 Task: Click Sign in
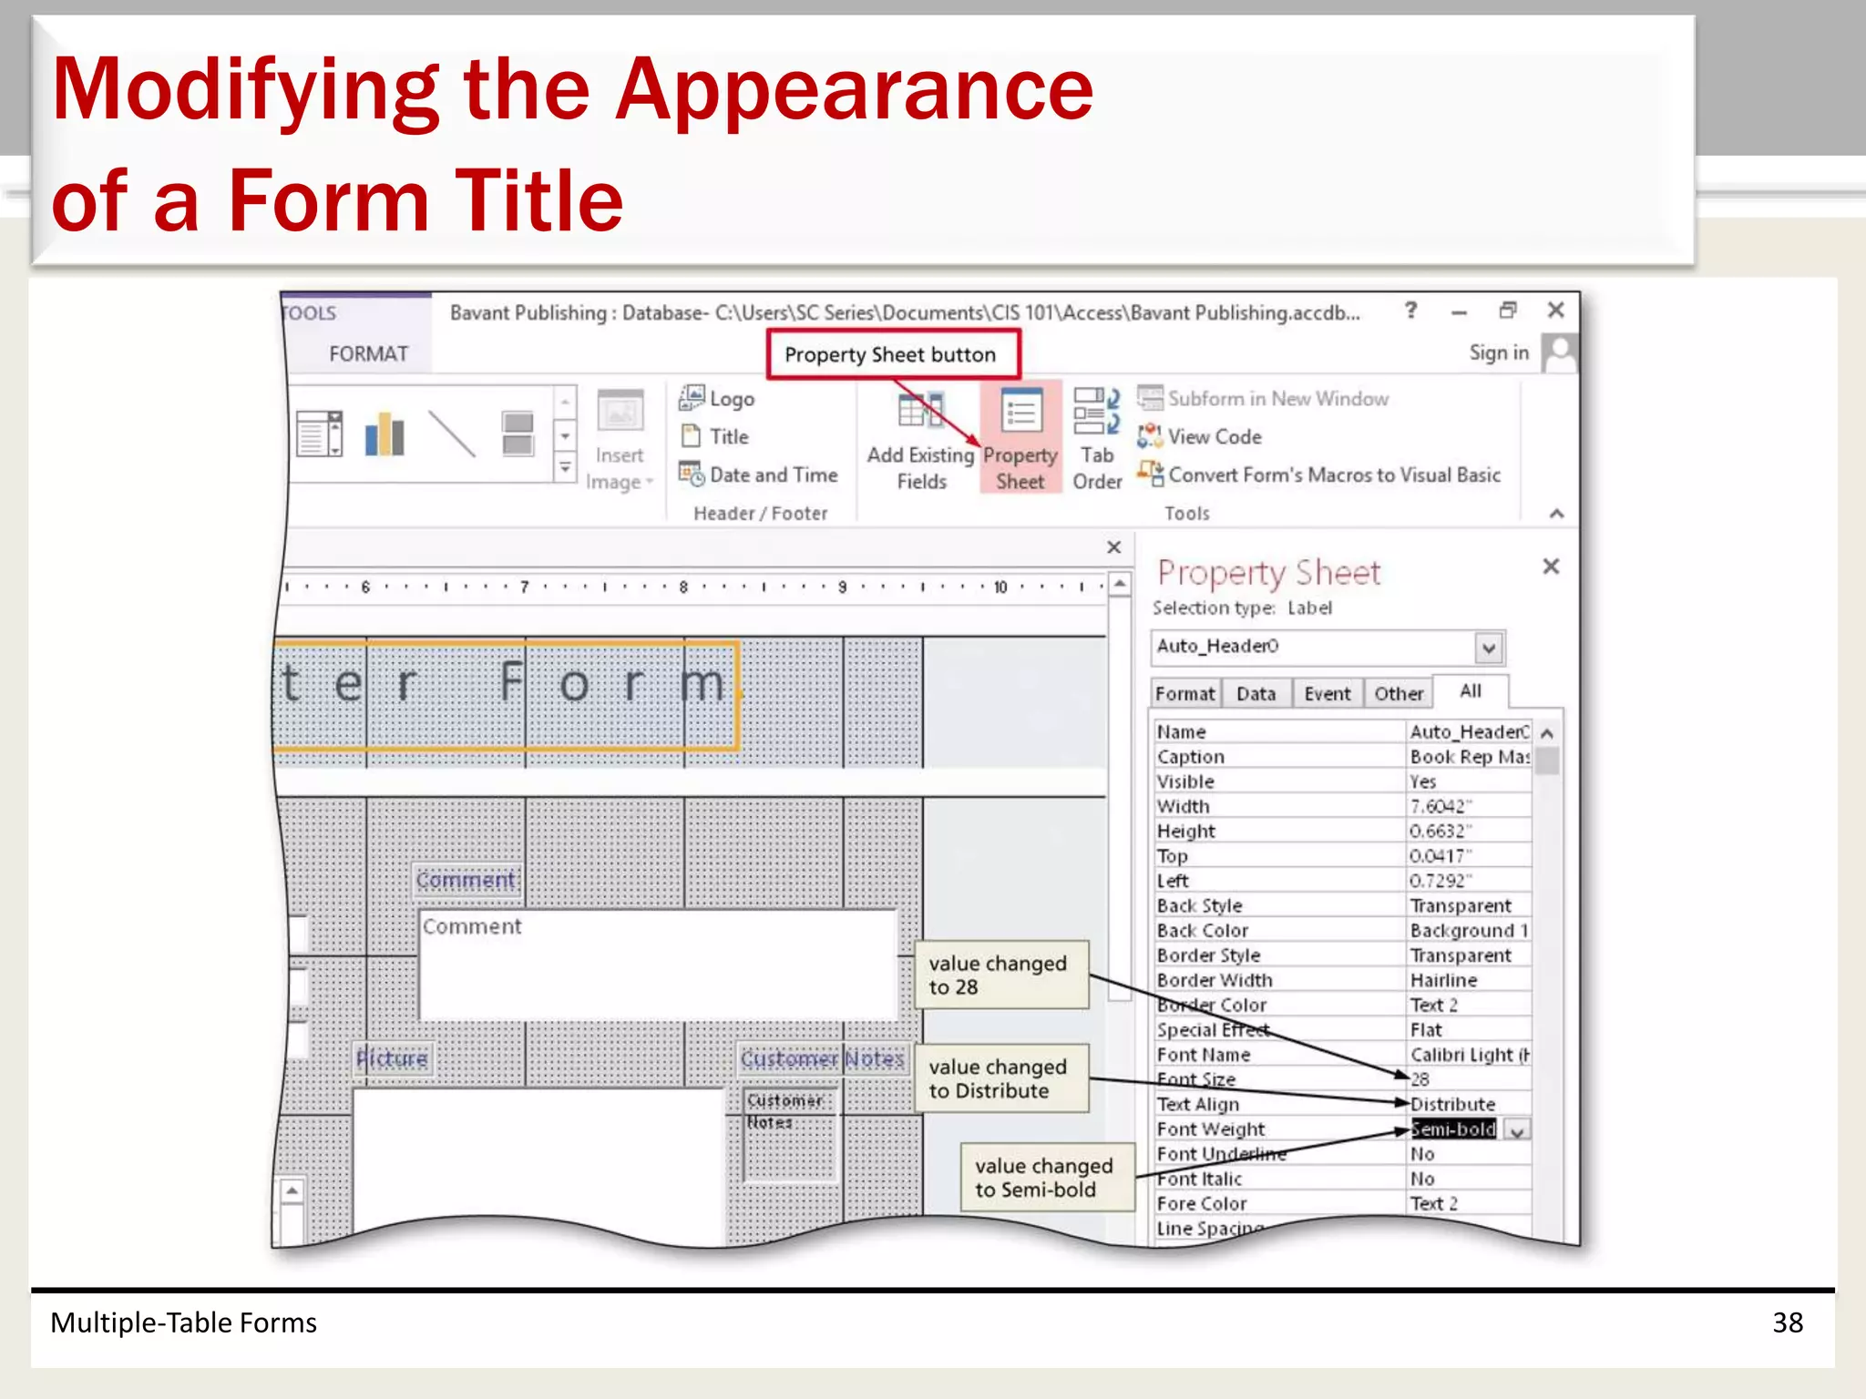click(1499, 352)
